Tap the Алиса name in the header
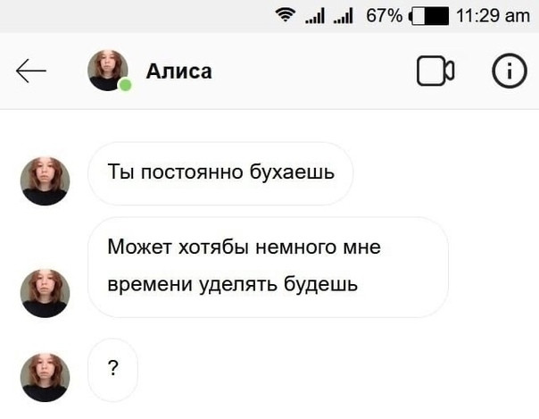This screenshot has height=419, width=539. 178,71
